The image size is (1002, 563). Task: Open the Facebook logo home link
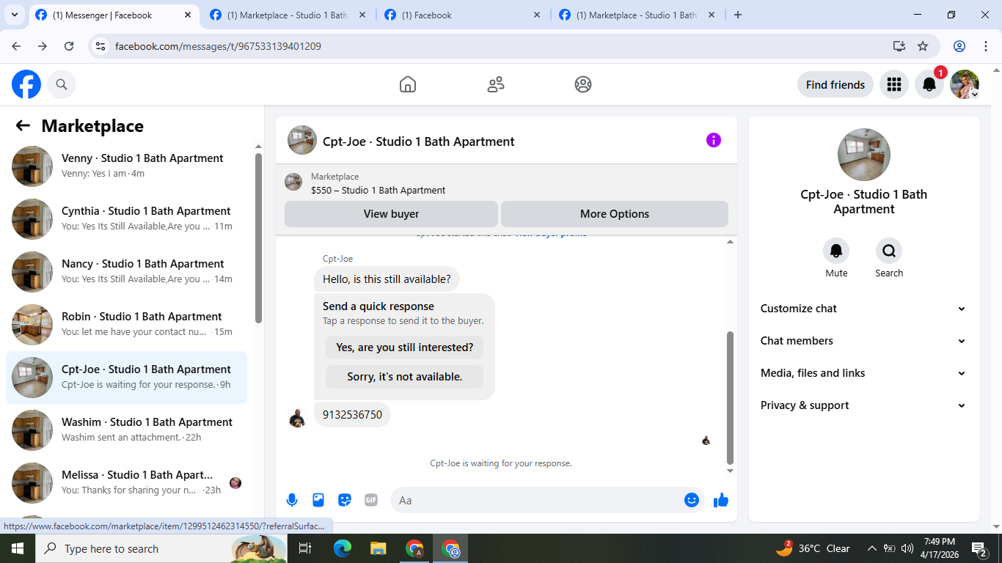(x=26, y=84)
